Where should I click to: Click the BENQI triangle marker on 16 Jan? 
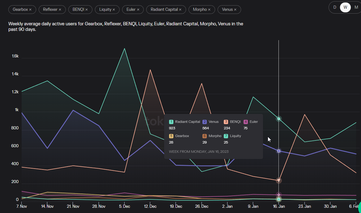(x=279, y=181)
